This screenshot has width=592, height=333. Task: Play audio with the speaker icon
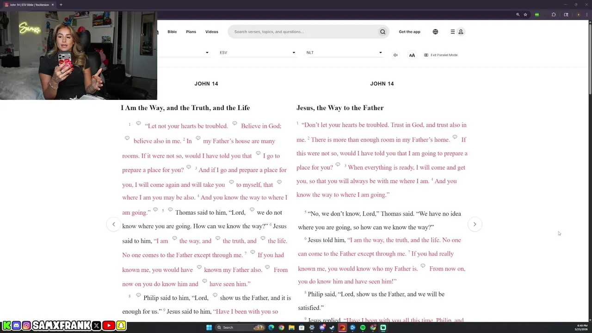[395, 55]
